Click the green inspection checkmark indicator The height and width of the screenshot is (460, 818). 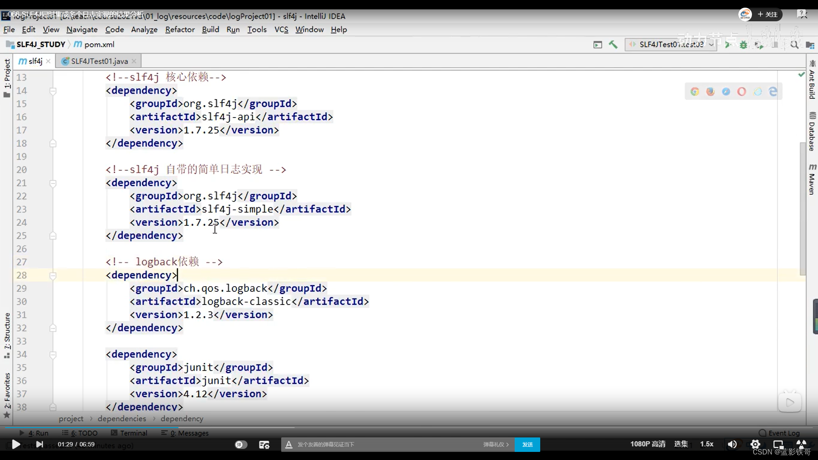[x=801, y=75]
